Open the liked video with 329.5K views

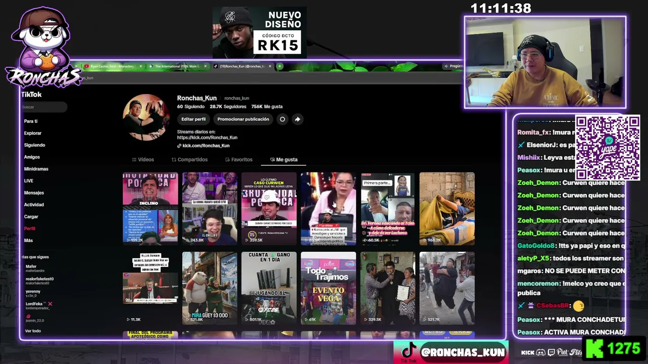(388, 288)
